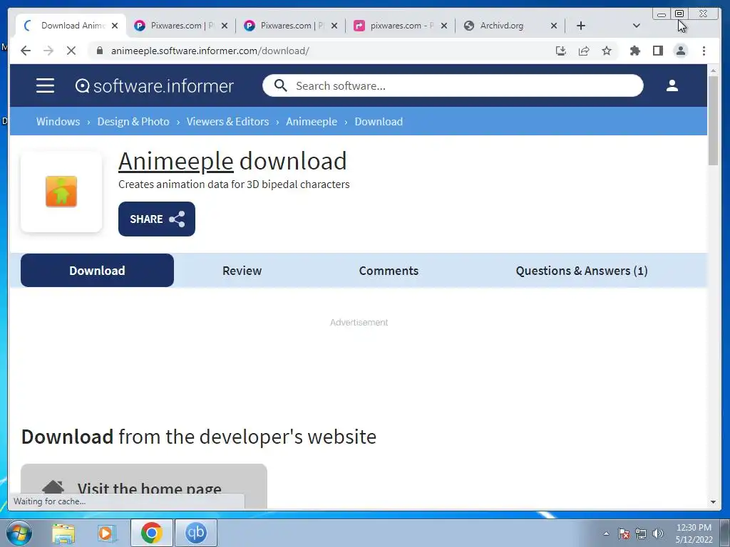Screen dimensions: 730x547
Task: Click the browser forward arrow
Action: coord(48,51)
